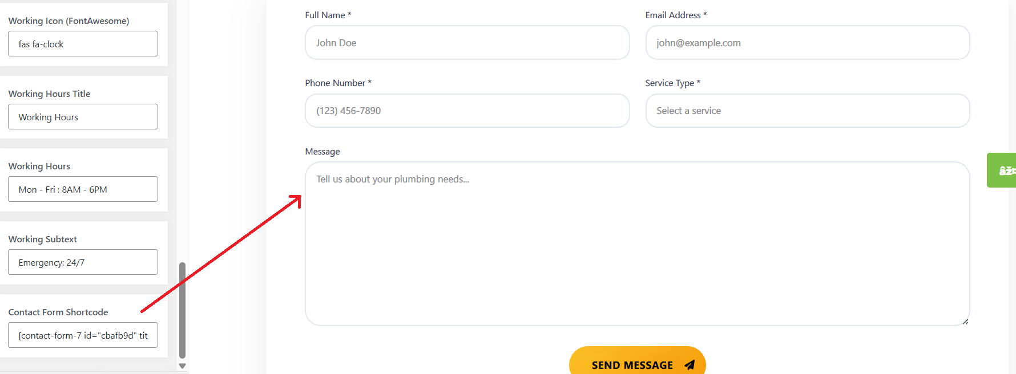Click the "Service Type *" label
This screenshot has width=1016, height=374.
pyautogui.click(x=673, y=83)
